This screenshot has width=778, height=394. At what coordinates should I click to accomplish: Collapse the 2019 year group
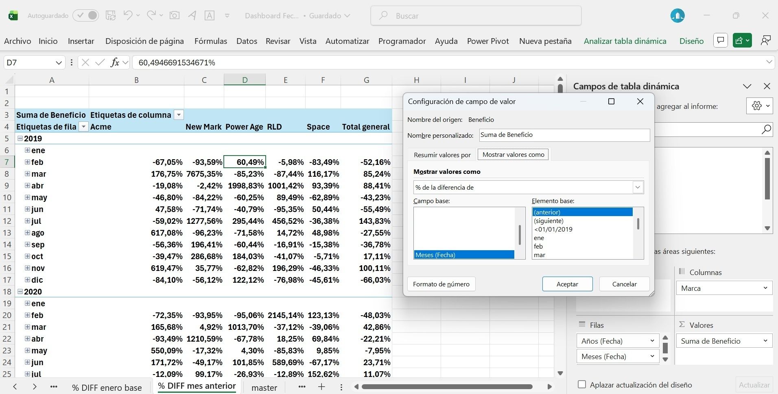pos(20,139)
